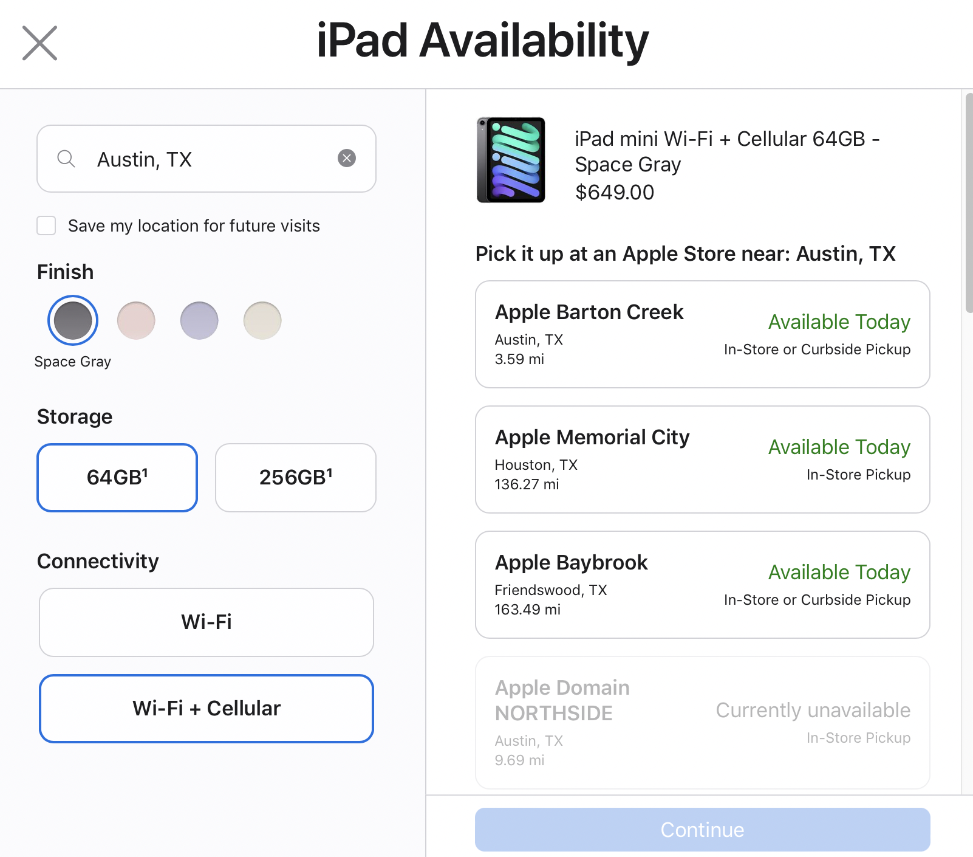Screen dimensions: 973x857
Task: Clear the Austin, TX location field
Action: 347,159
